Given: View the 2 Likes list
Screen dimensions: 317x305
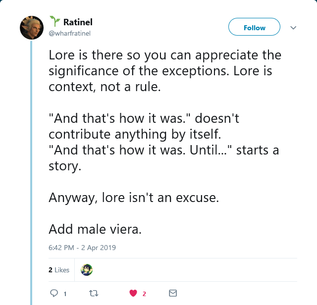Looking at the screenshot, I should point(59,270).
